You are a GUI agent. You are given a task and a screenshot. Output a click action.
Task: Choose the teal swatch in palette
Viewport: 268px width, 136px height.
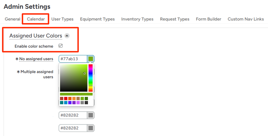click(x=62, y=103)
